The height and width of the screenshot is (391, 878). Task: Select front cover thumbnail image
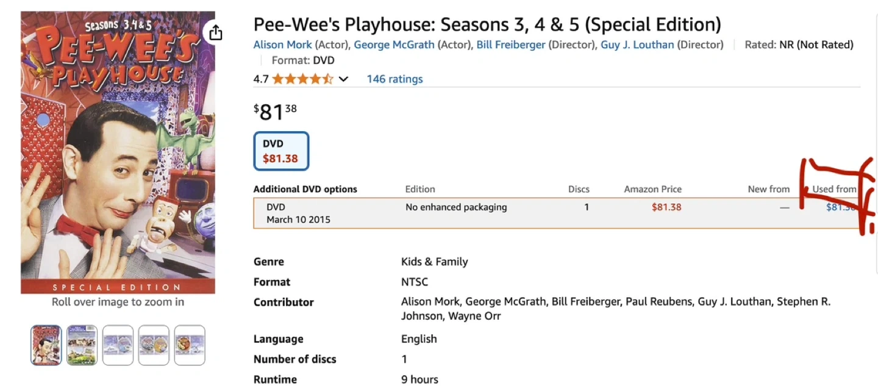tap(46, 345)
